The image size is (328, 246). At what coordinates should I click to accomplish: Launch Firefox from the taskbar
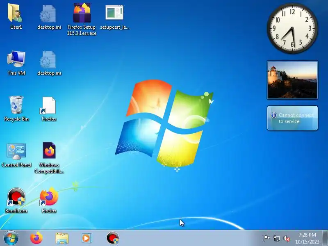point(36,238)
